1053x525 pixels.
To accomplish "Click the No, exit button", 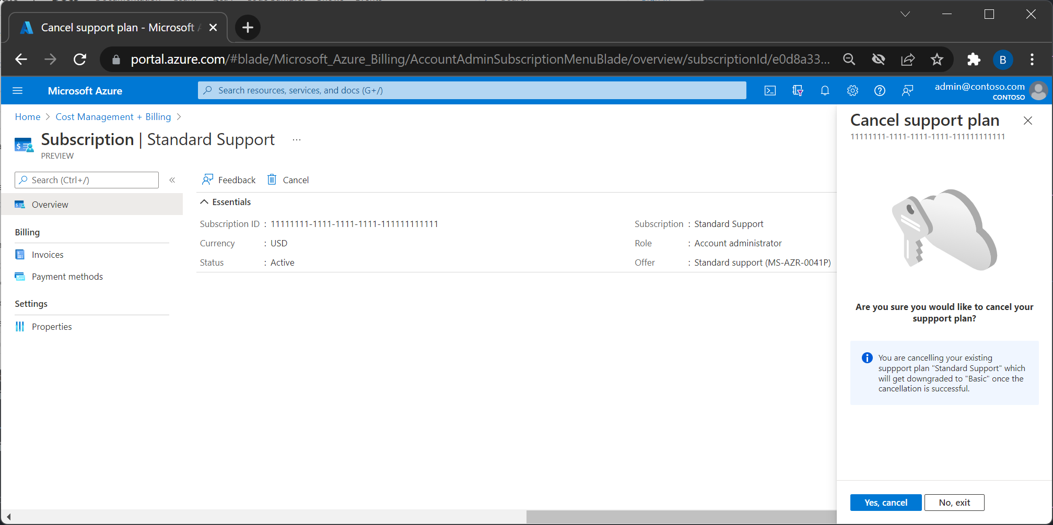I will [954, 503].
